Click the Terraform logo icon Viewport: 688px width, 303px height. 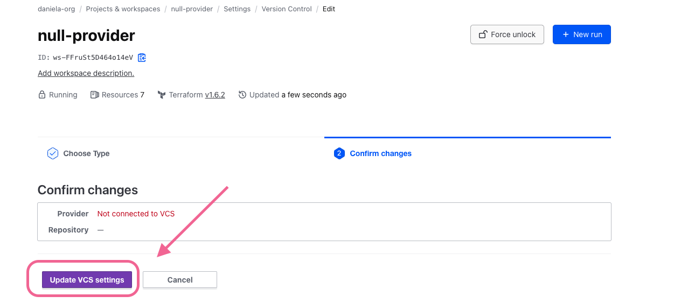[162, 95]
